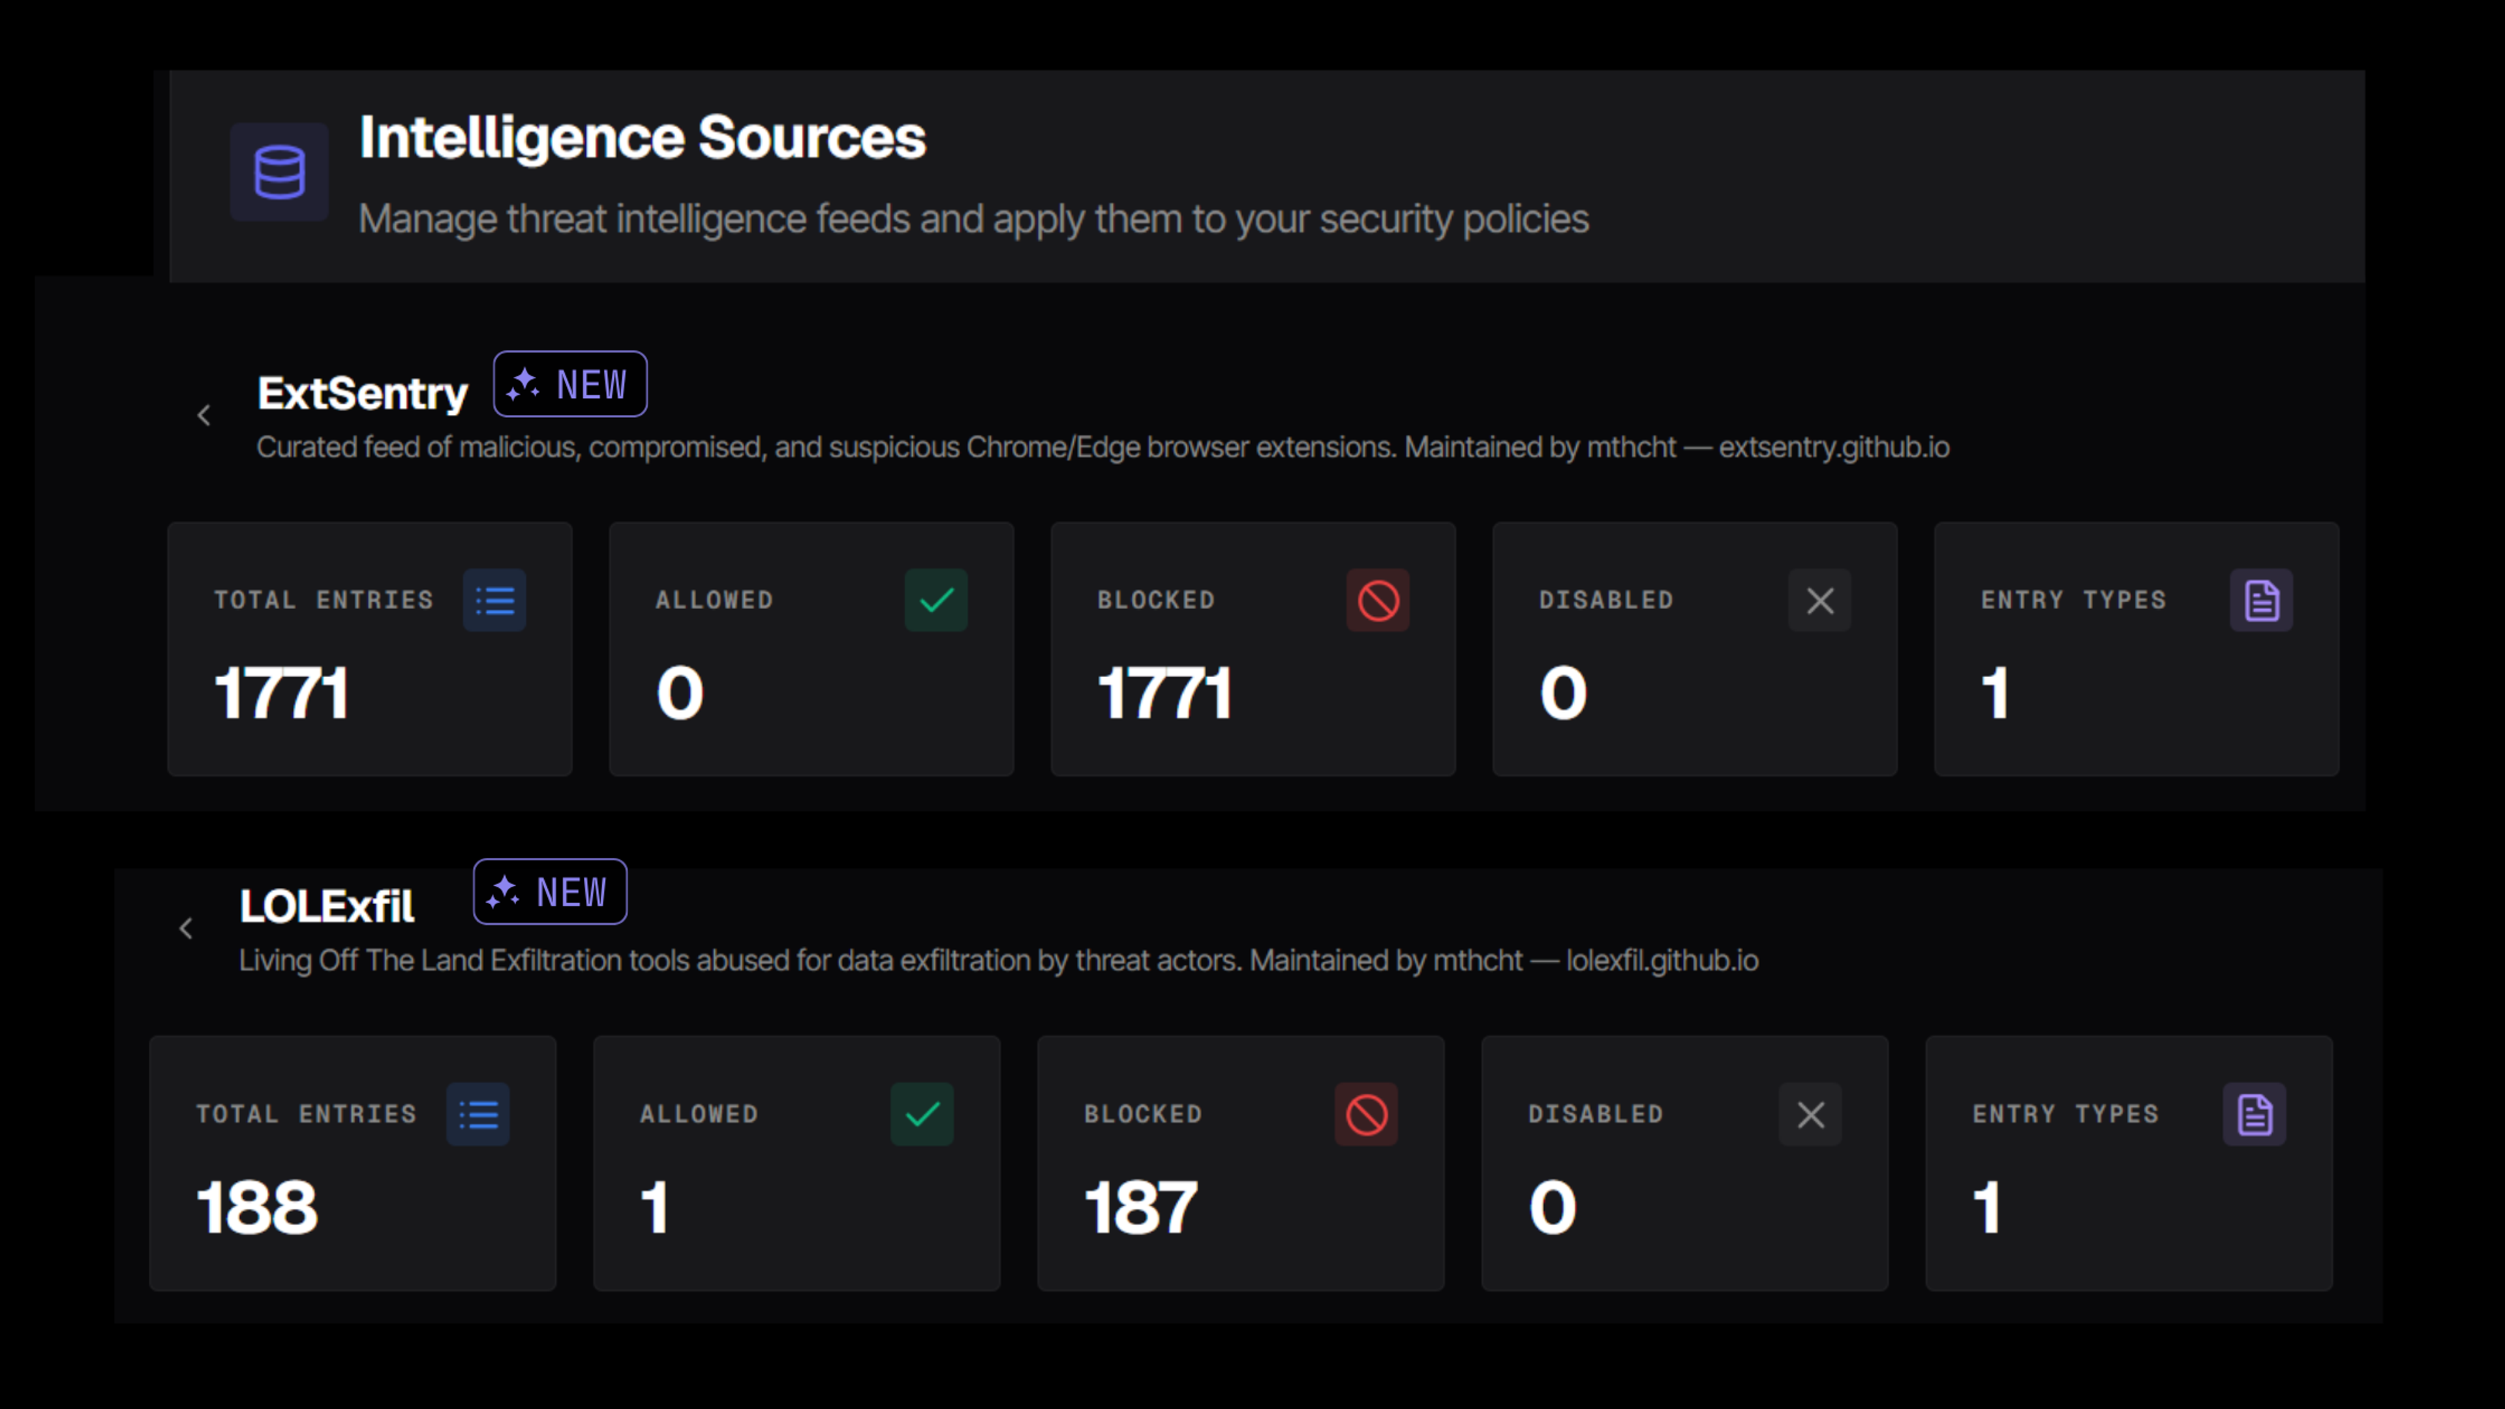Select ExtSentry disabled count 0
Screen dimensions: 2505x1409
coord(1564,693)
